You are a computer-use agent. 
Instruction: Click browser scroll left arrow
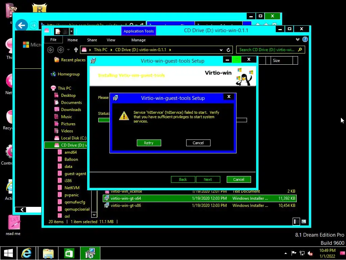[x=22, y=210]
